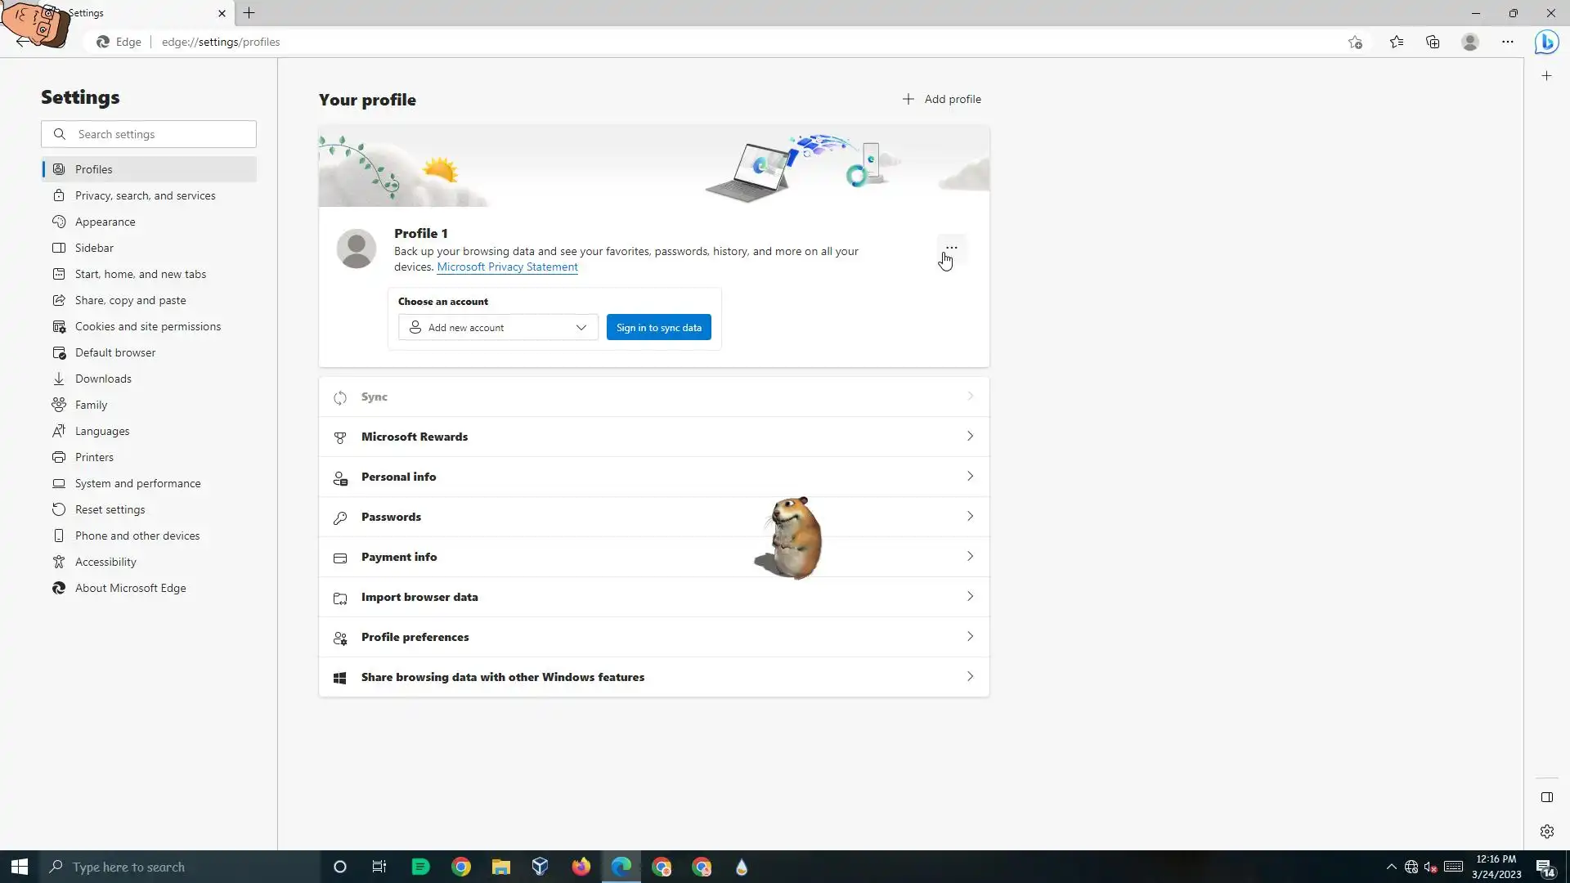Open Import browser data row
The image size is (1570, 883).
click(x=653, y=597)
